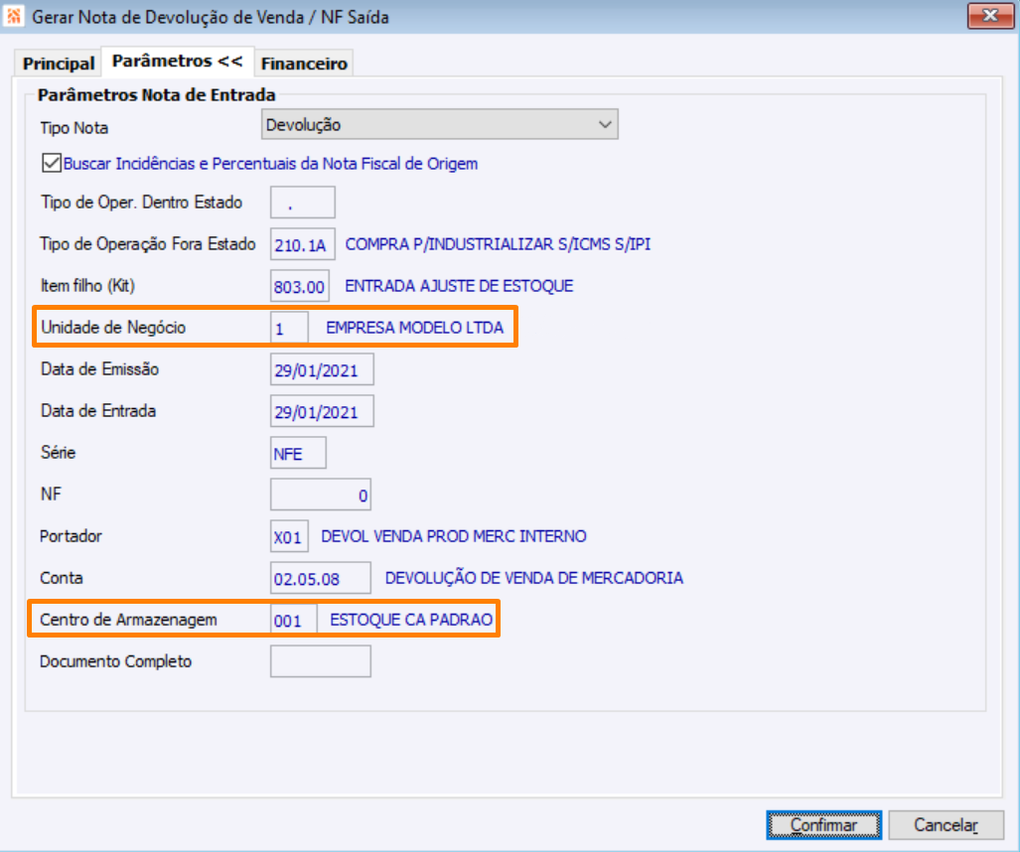Click the Cancelar button
The image size is (1020, 852).
pyautogui.click(x=946, y=824)
